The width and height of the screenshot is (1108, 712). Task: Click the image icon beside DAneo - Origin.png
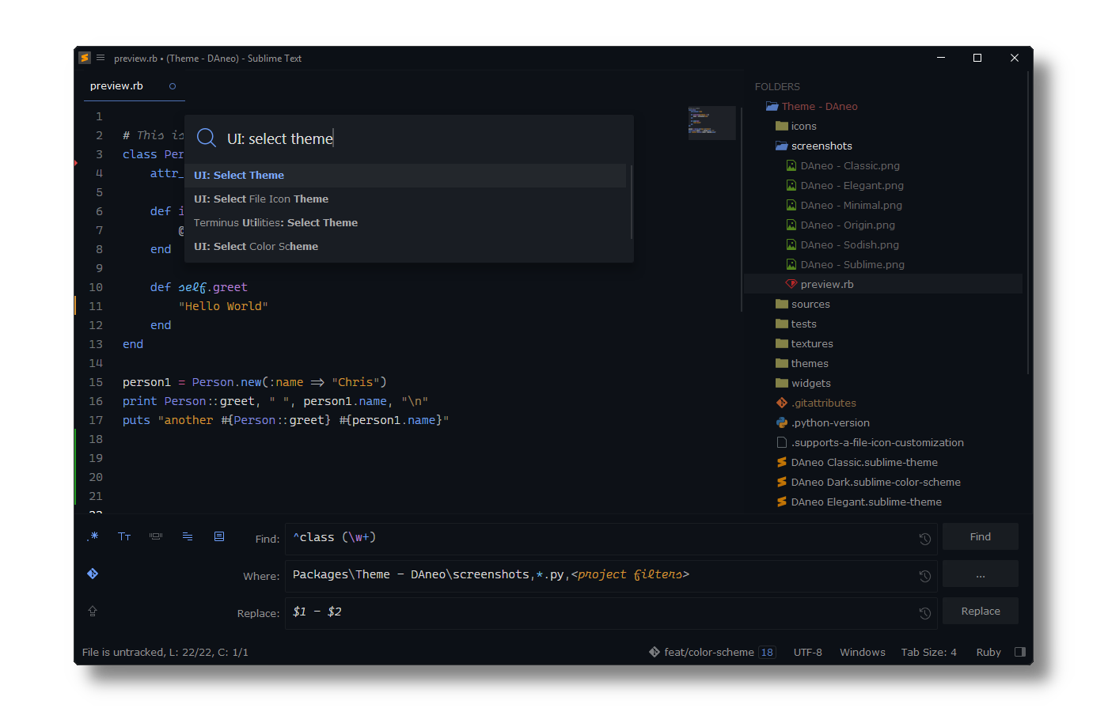791,225
